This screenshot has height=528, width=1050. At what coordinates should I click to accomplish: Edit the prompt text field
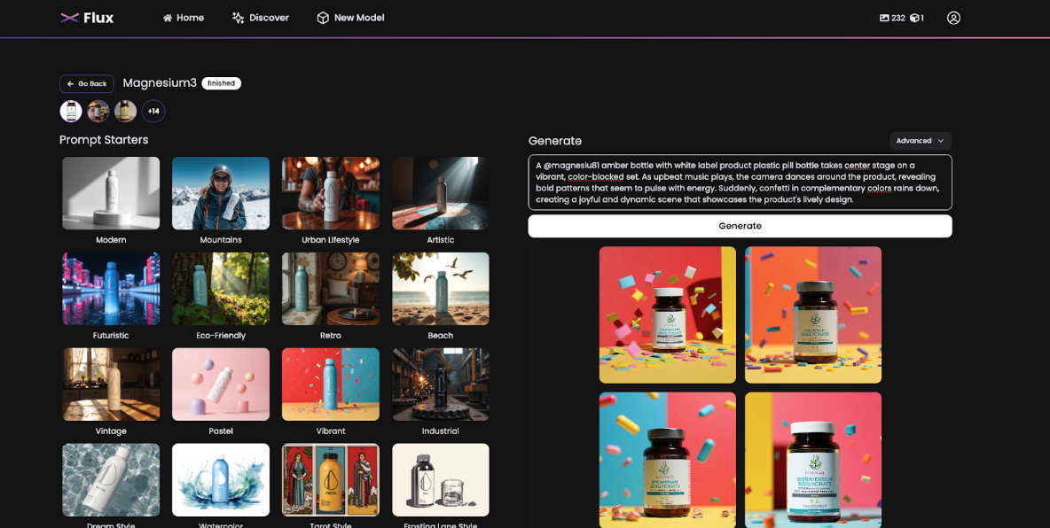[740, 183]
